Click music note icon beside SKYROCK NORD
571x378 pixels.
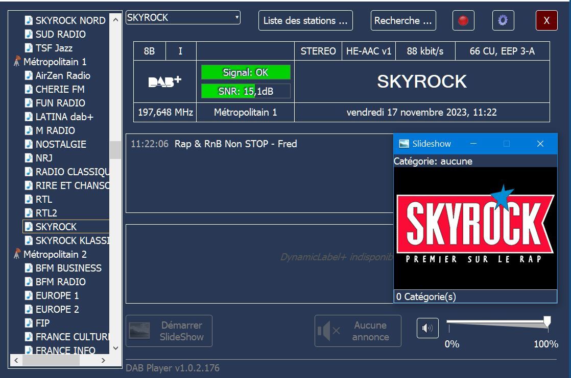click(29, 20)
